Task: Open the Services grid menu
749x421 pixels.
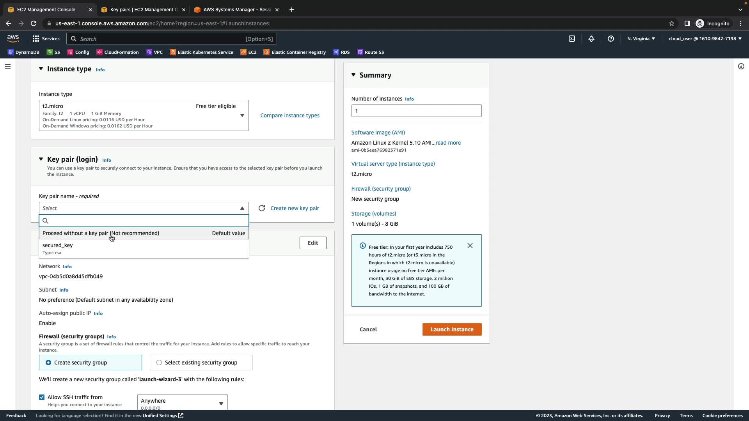Action: pos(46,39)
